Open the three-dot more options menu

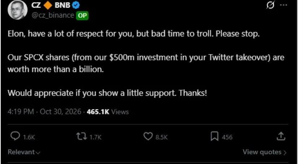[x=283, y=5]
